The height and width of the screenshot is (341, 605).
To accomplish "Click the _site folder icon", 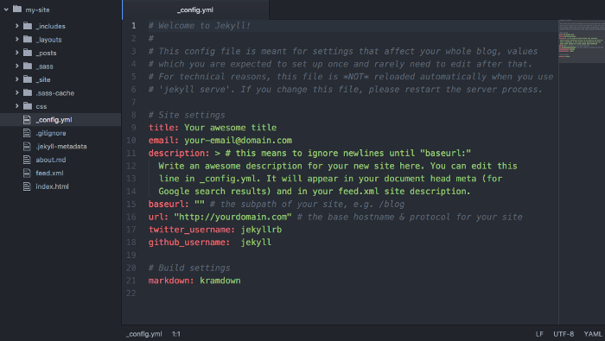I will point(28,79).
